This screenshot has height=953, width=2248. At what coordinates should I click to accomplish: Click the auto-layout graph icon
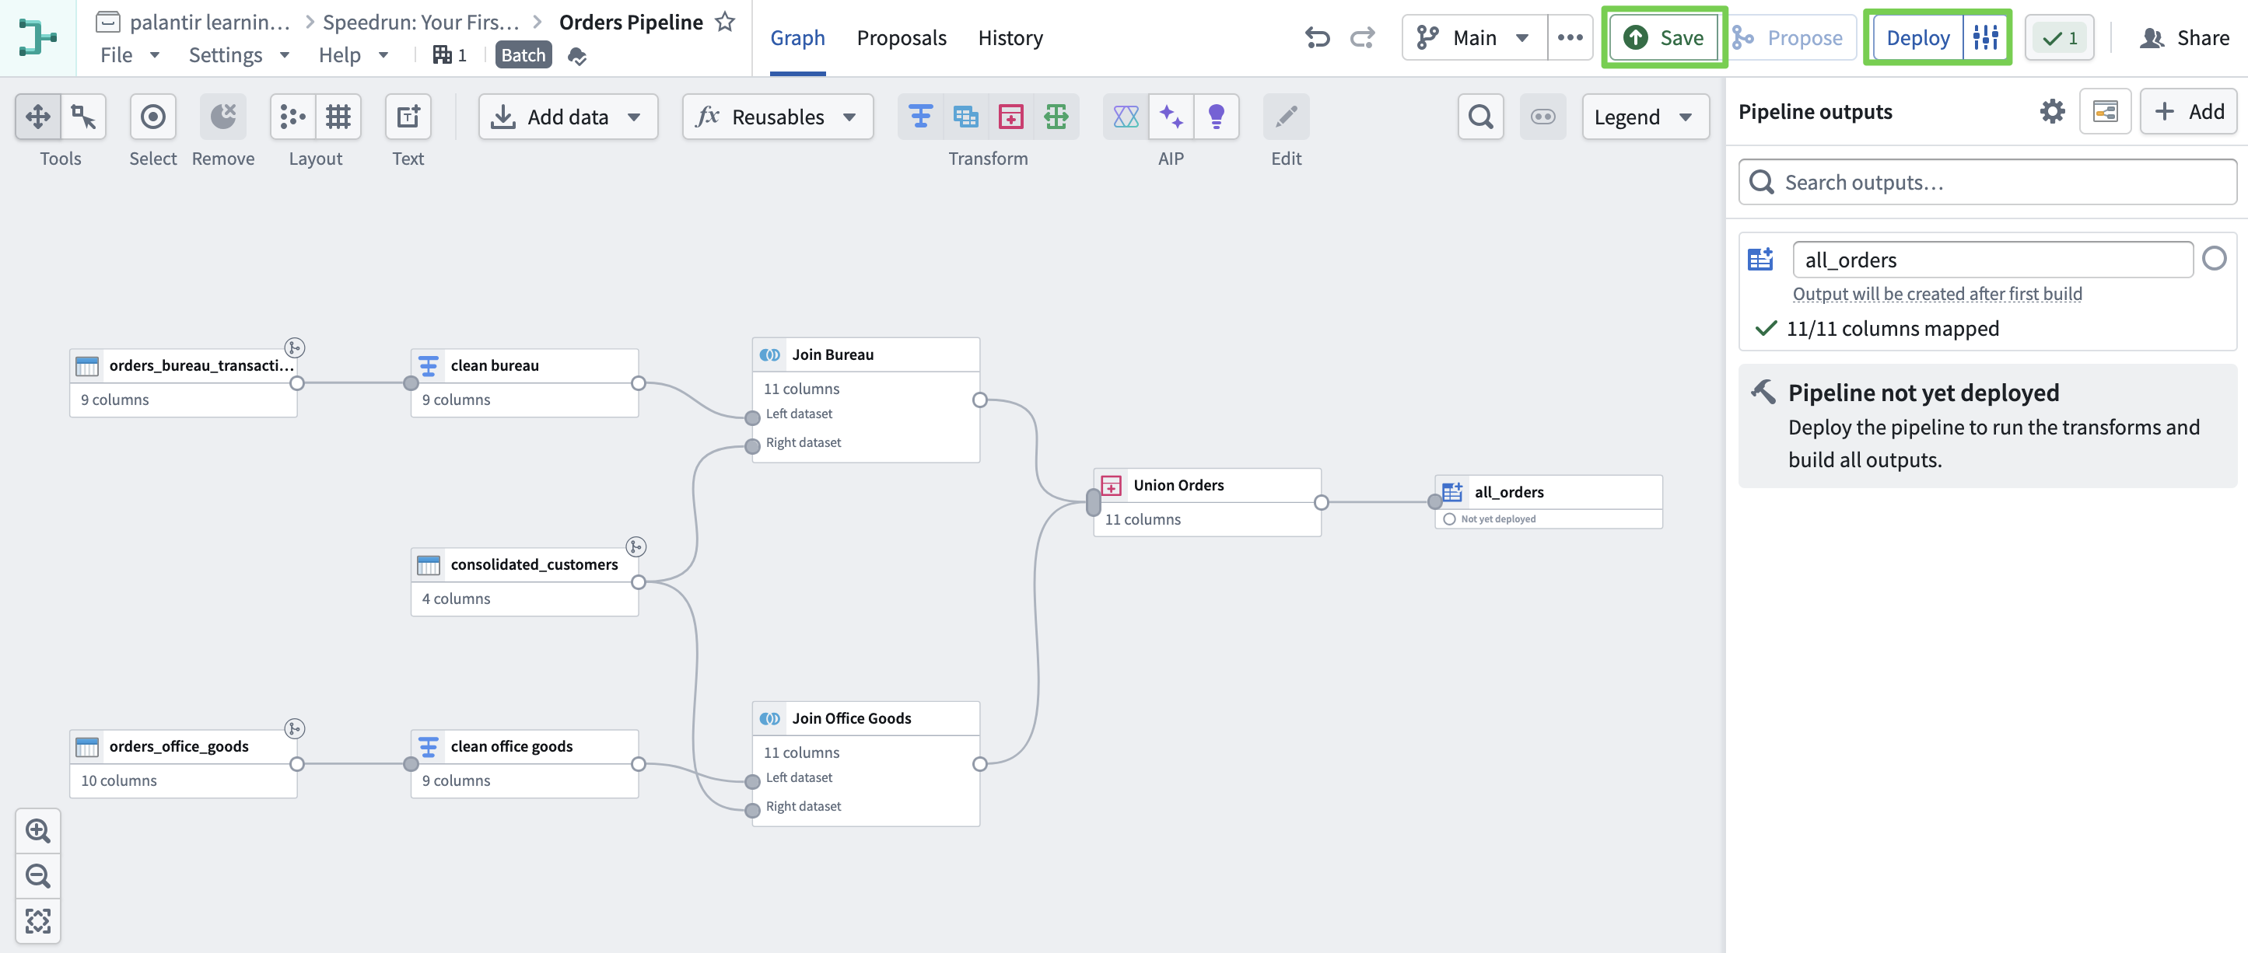[x=292, y=117]
